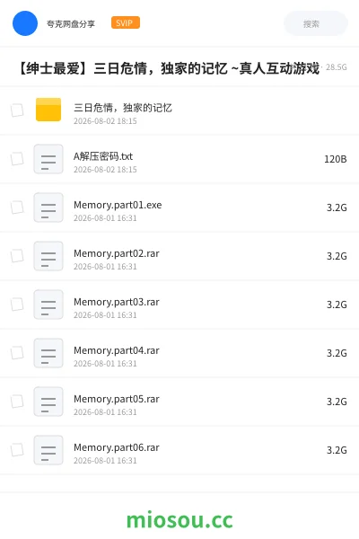Tick the A解压密码.txt checkbox

(17, 159)
